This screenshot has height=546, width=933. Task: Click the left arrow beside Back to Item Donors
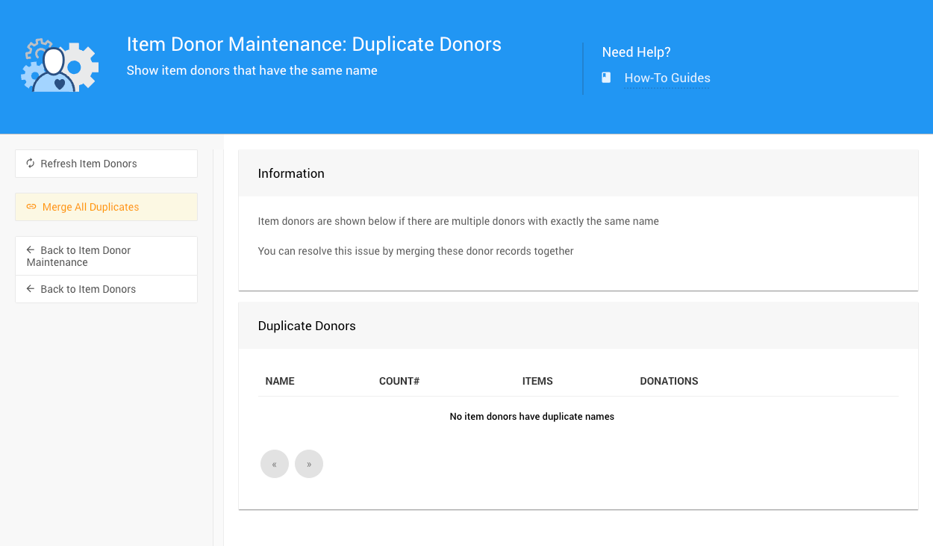point(31,289)
